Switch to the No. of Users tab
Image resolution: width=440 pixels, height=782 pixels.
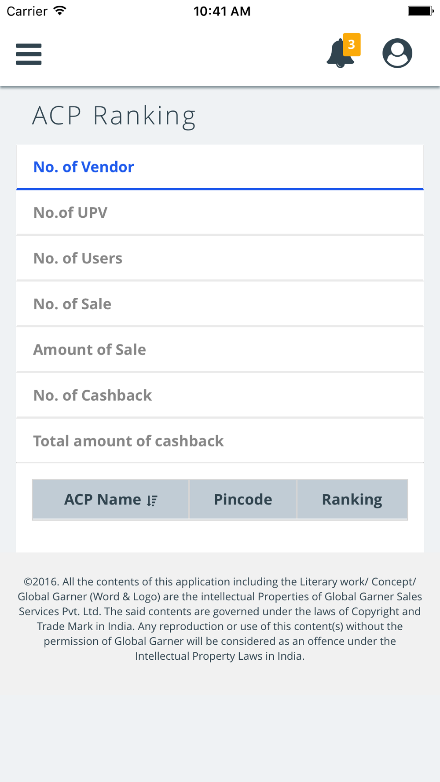coord(220,259)
